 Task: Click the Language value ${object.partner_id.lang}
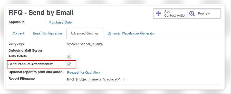(85, 44)
